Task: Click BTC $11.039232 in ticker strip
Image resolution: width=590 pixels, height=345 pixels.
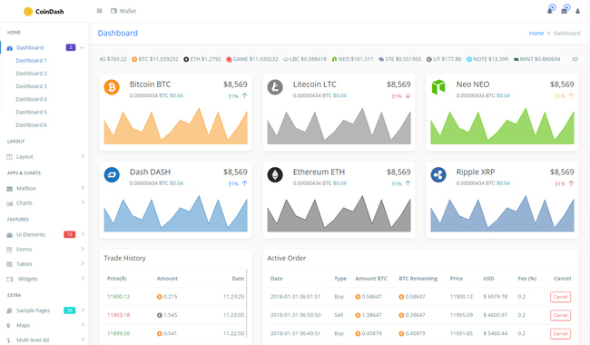Action: [x=155, y=59]
